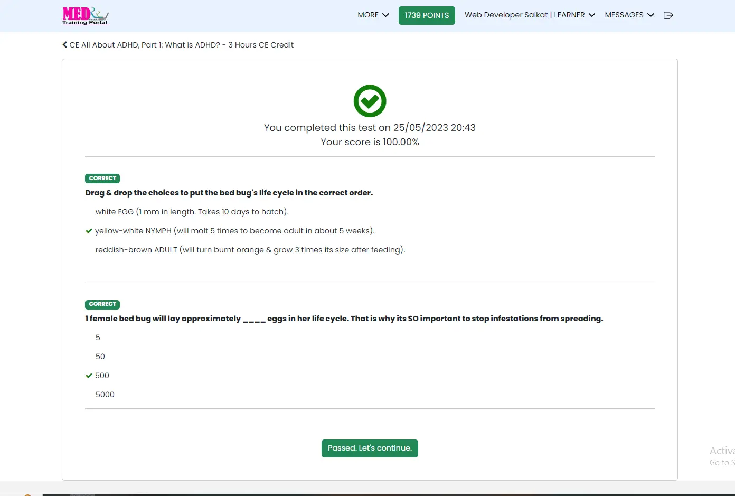Select answer option 5

coord(98,338)
